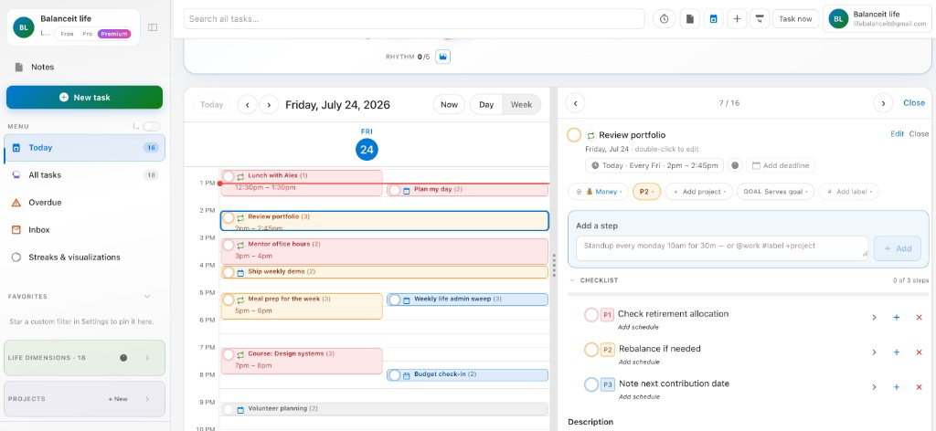Go to previous day with left arrow

247,105
